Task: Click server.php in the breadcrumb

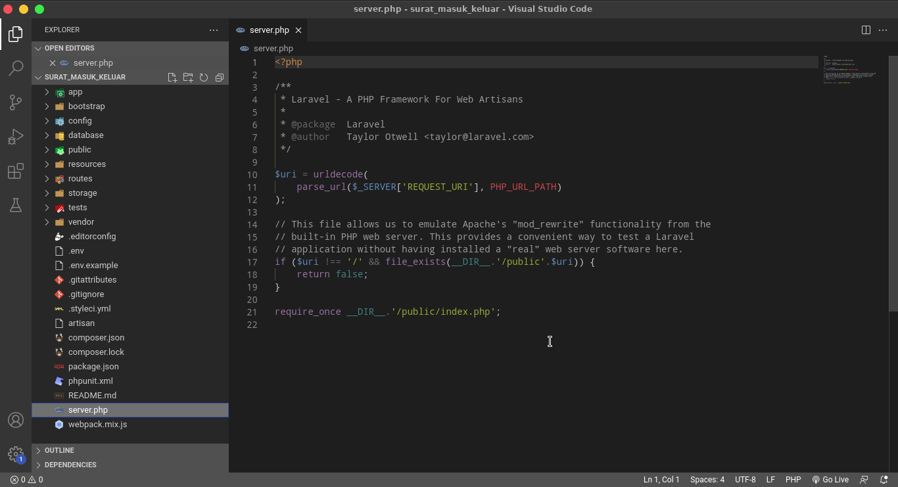Action: point(273,49)
